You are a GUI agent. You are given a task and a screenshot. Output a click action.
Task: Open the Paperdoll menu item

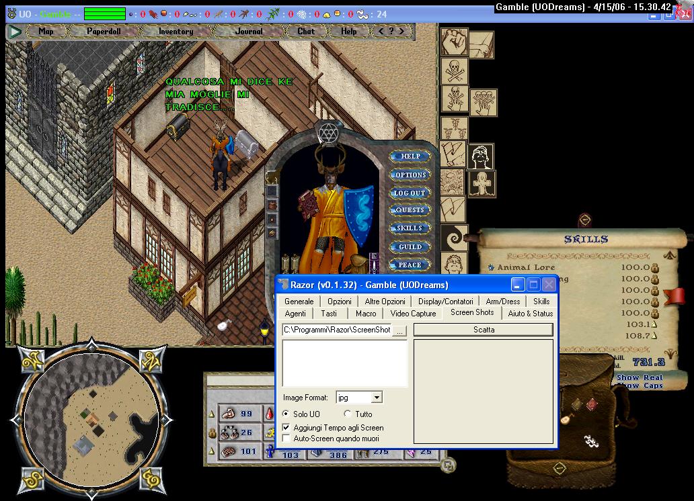[104, 32]
